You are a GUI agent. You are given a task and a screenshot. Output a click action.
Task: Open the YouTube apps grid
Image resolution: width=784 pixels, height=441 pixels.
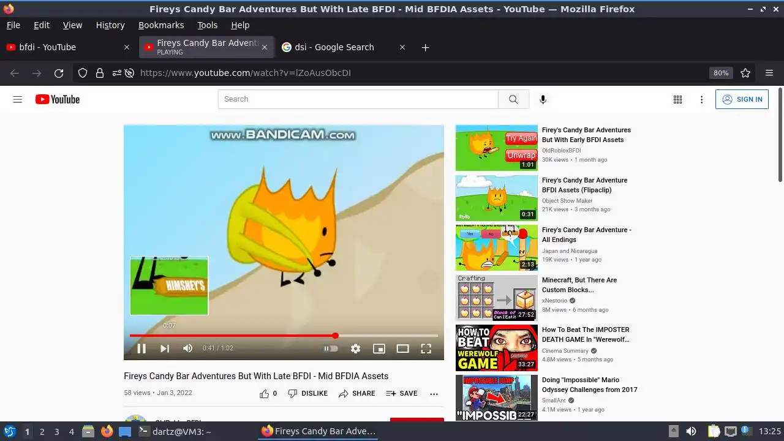point(677,99)
